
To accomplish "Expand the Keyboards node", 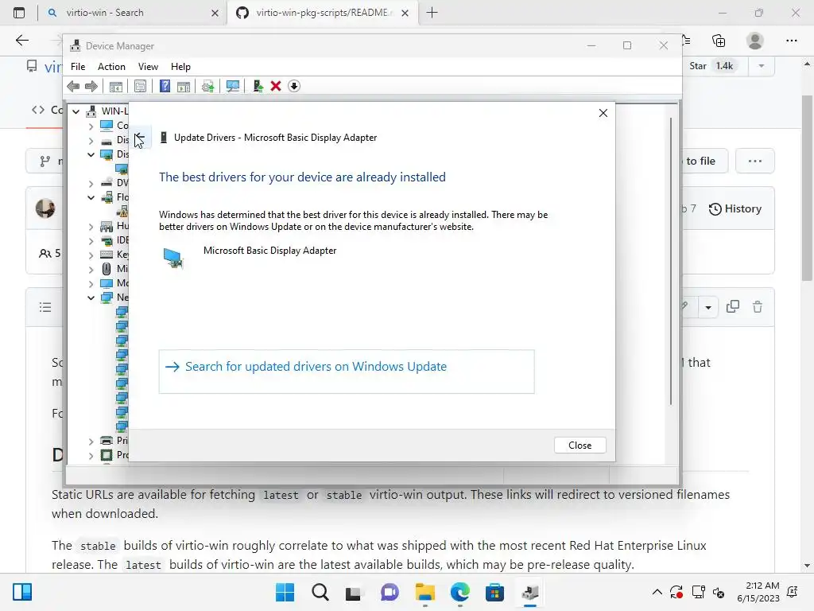I will coord(91,255).
